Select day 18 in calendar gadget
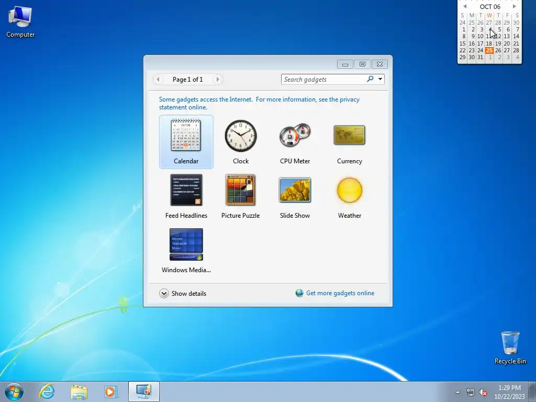 [x=489, y=43]
